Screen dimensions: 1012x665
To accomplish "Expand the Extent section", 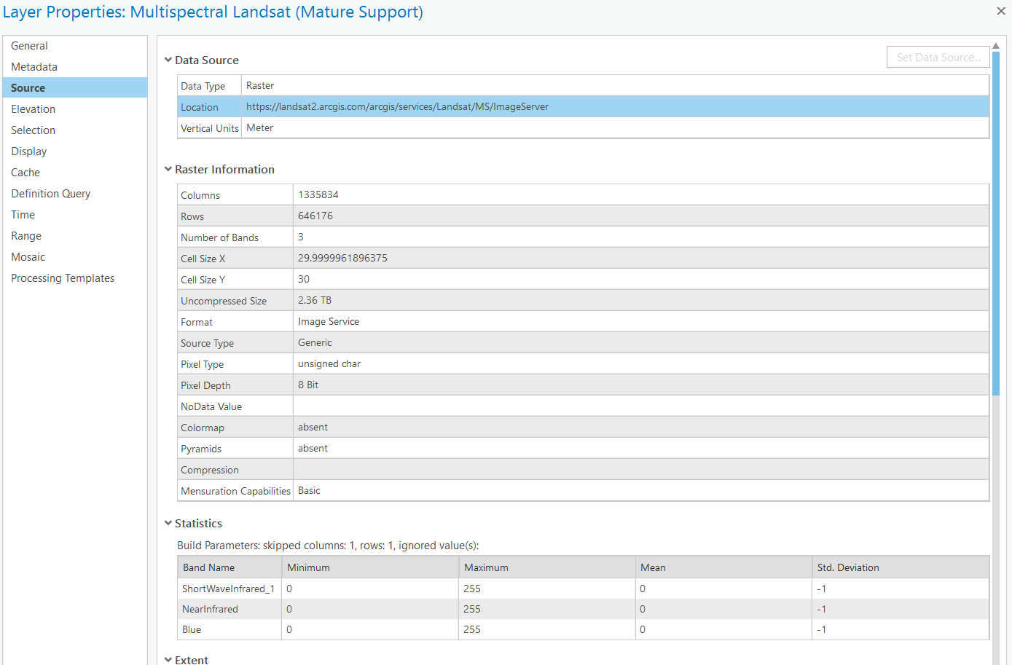I will point(168,660).
